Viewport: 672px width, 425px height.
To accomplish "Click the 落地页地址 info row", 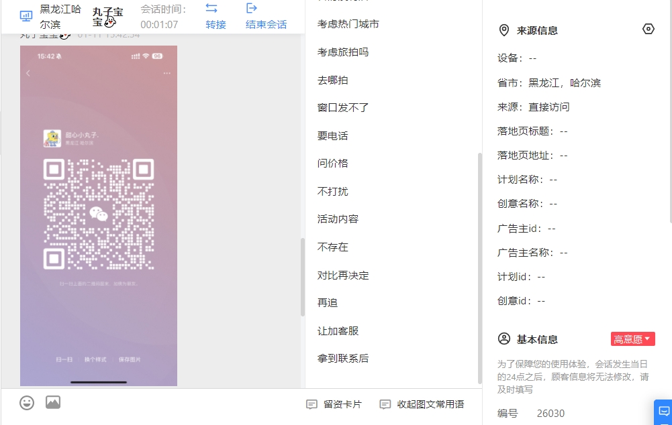I will click(532, 156).
